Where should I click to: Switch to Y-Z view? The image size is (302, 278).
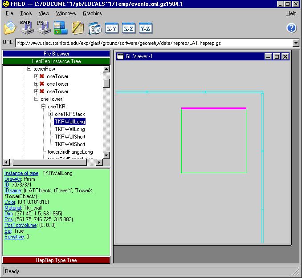[x=145, y=28]
